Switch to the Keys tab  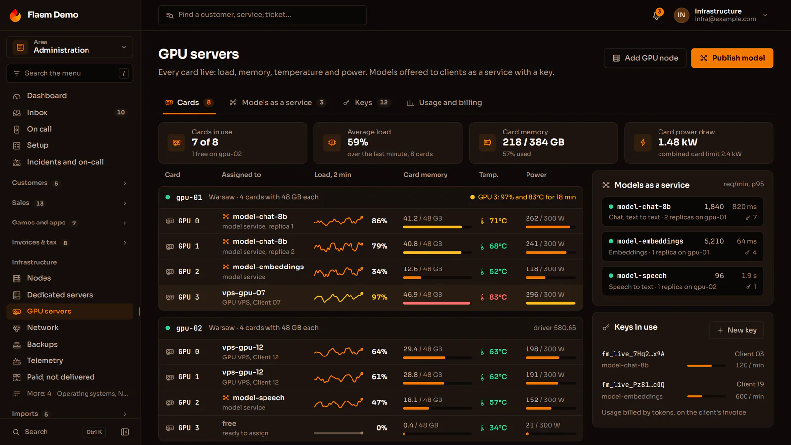click(366, 103)
